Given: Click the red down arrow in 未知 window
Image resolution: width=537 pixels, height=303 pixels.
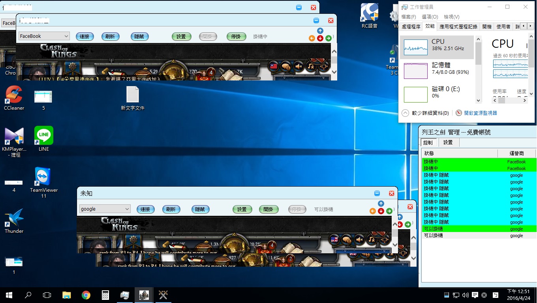Looking at the screenshot, I should click(381, 211).
